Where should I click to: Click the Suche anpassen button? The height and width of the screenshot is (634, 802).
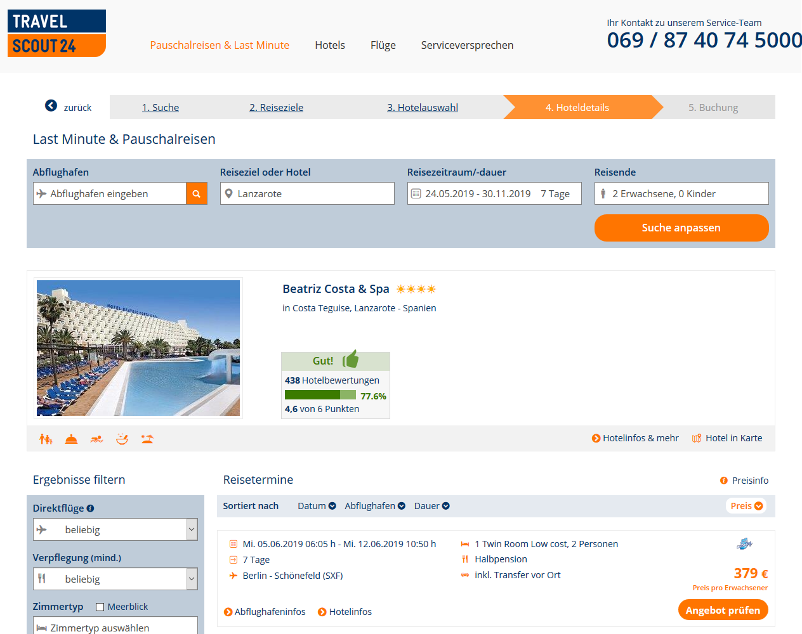[x=681, y=228]
